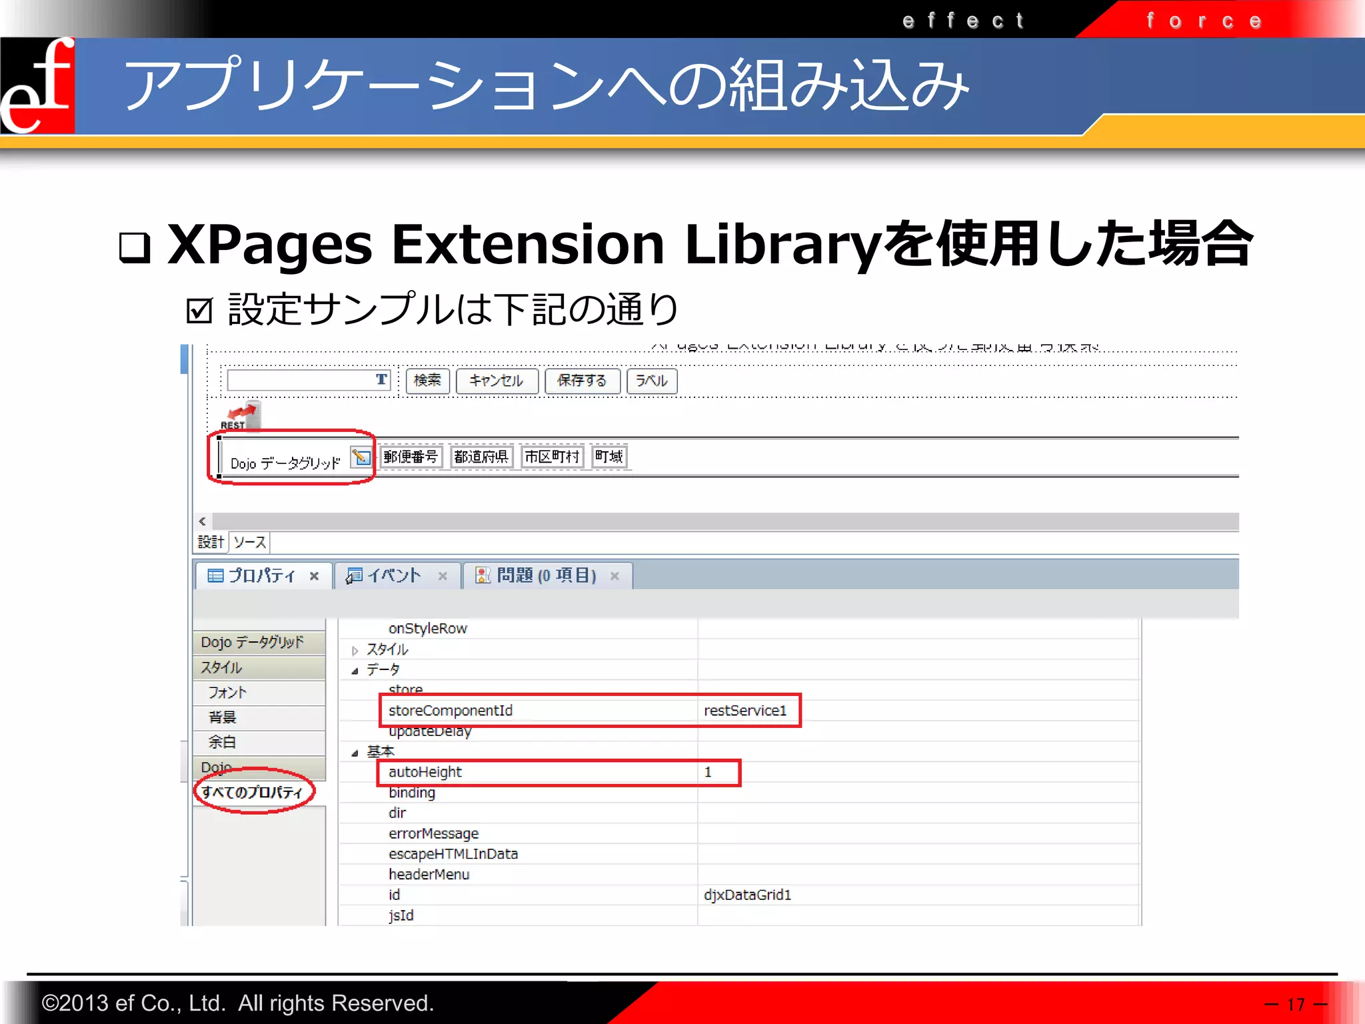Click the ef logo in the slide header
This screenshot has height=1024, width=1365.
(37, 85)
